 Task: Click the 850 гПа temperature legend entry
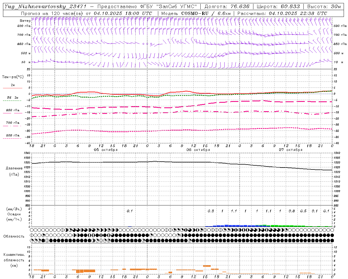pyautogui.click(x=13, y=110)
